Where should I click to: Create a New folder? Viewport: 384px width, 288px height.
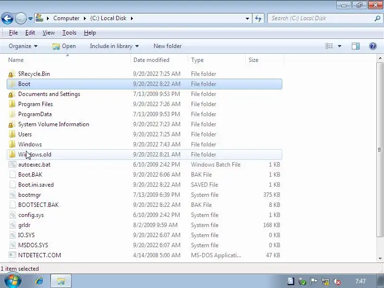click(168, 46)
